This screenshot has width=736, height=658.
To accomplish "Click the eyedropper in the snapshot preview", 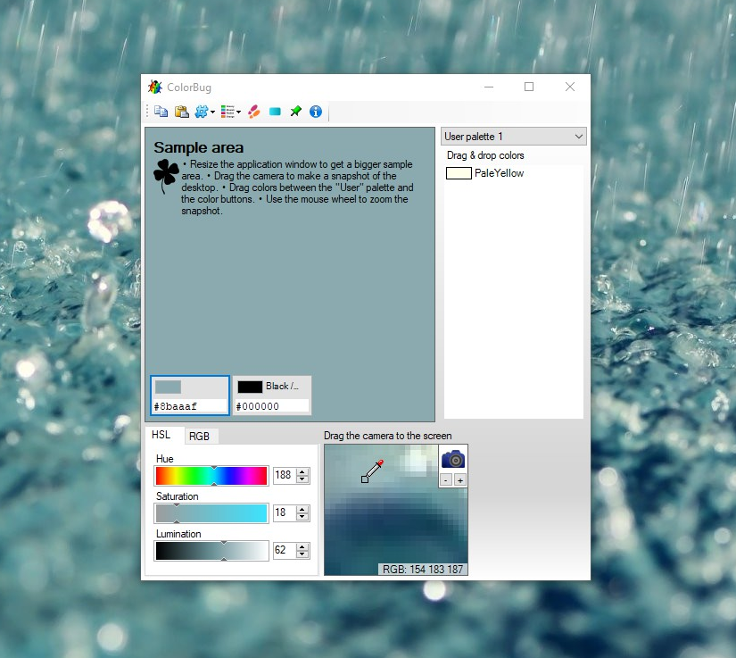I will tap(372, 471).
